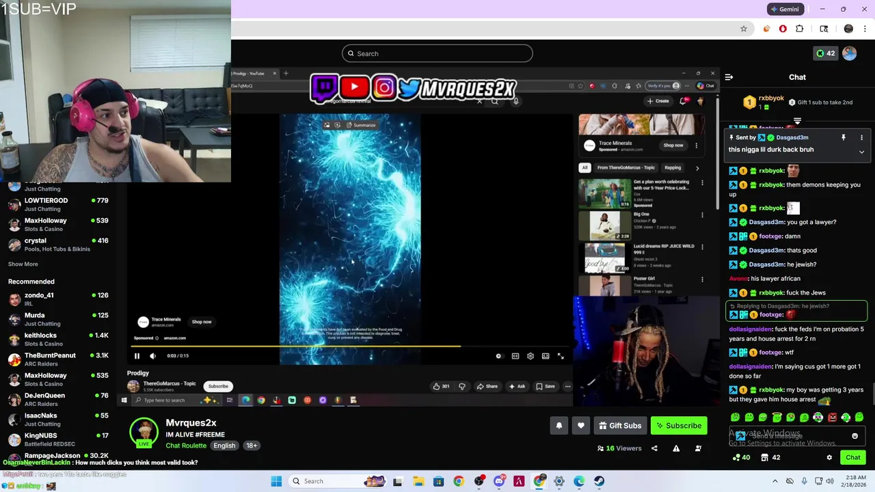Click YouTube Create button
875x492 pixels.
click(658, 101)
